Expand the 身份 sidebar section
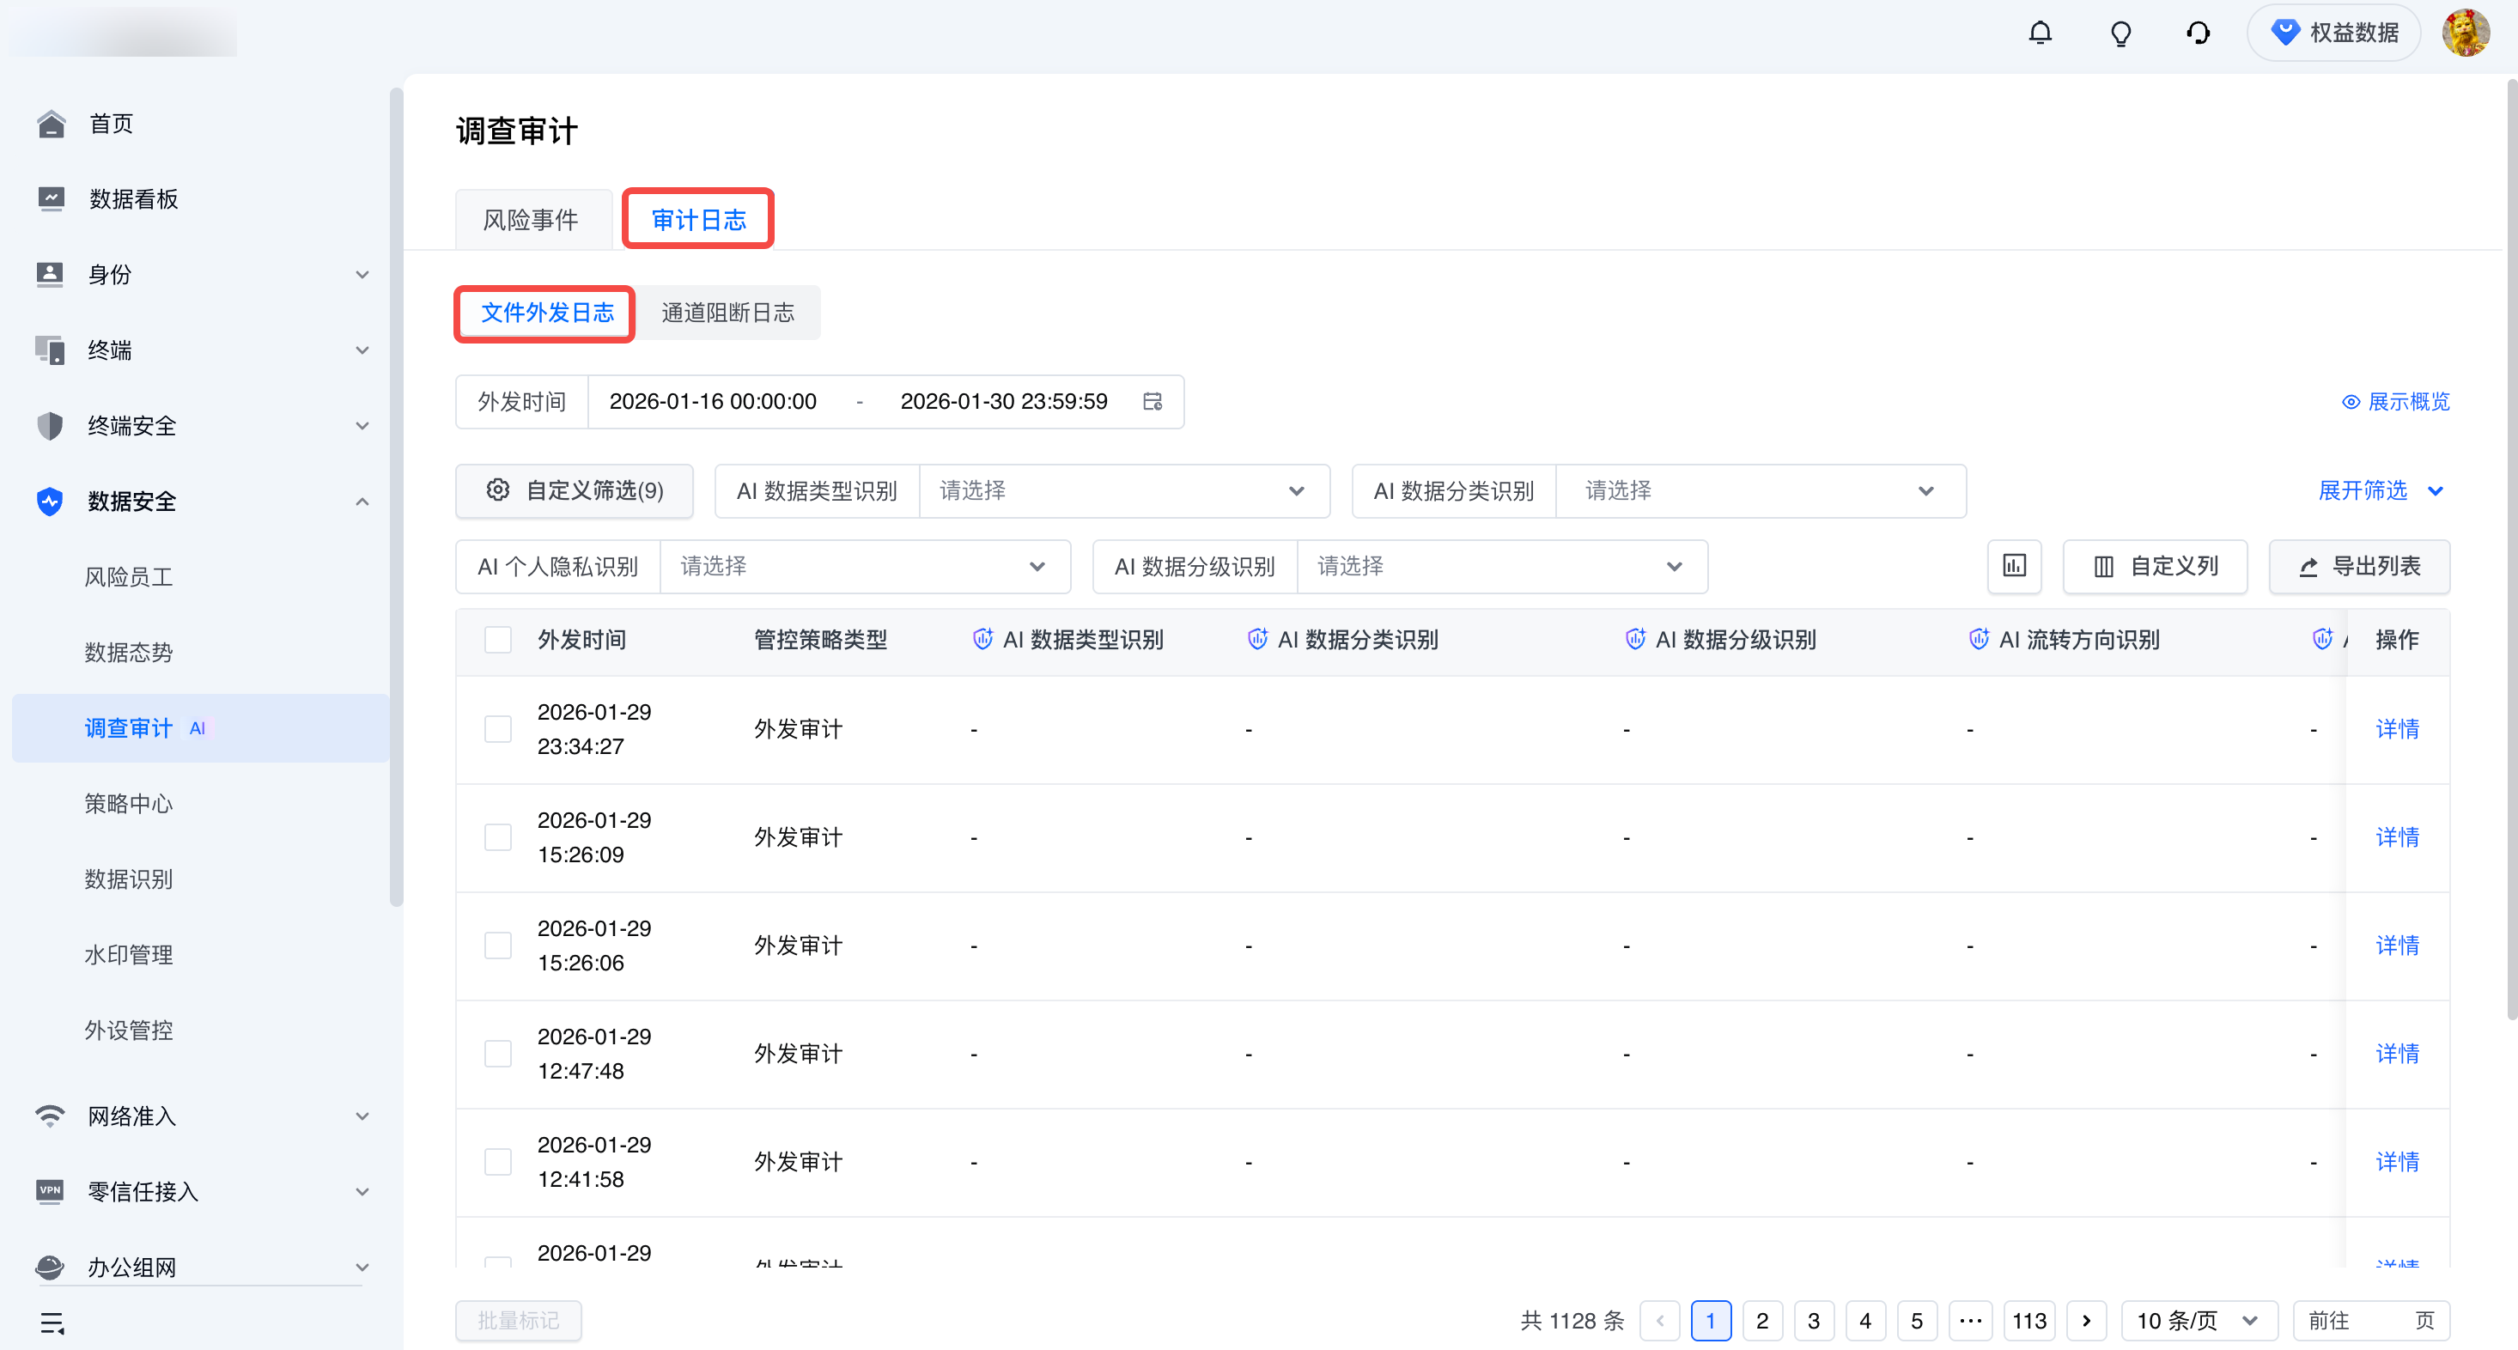This screenshot has width=2518, height=1350. point(362,275)
